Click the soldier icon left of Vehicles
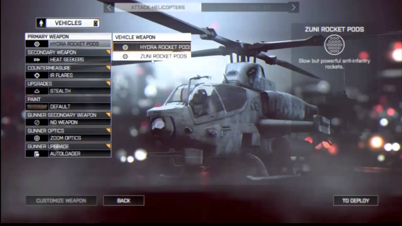This screenshot has height=226, width=402. (41, 23)
